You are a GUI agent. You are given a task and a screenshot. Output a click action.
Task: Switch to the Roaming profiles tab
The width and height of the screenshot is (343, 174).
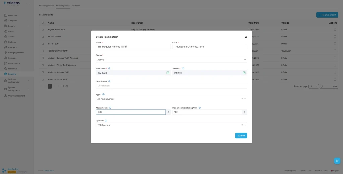pyautogui.click(x=46, y=6)
